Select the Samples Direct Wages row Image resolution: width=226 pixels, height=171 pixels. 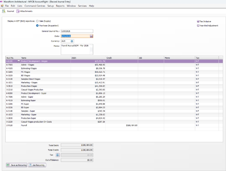point(114,79)
